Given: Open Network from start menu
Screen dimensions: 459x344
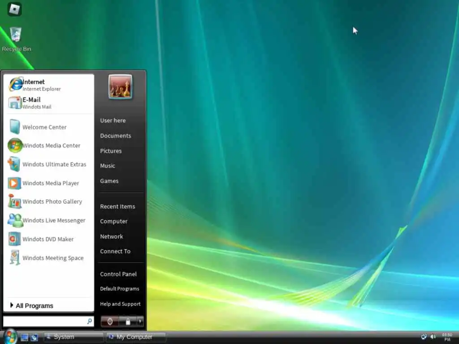Looking at the screenshot, I should tap(111, 236).
